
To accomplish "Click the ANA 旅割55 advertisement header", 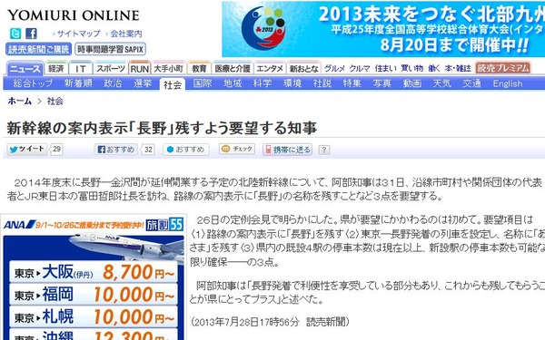I will tap(94, 225).
